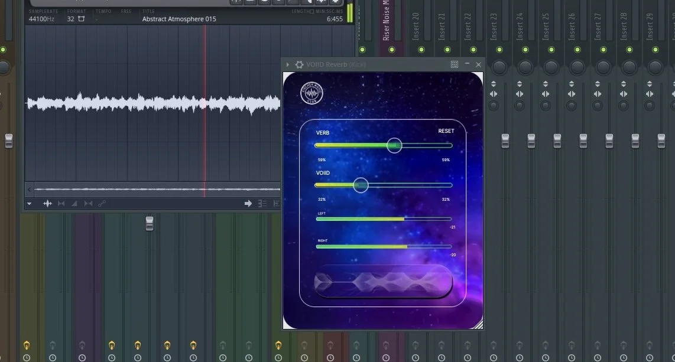Invert phase on Insert 27

[x=598, y=84]
